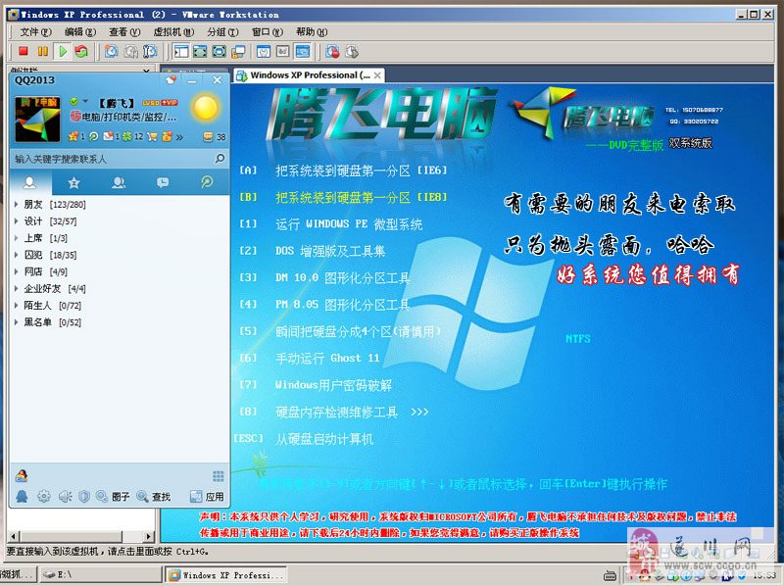Expand the 囚犯 [18/35] contact group
Image resolution: width=784 pixels, height=586 pixels.
pyautogui.click(x=16, y=255)
